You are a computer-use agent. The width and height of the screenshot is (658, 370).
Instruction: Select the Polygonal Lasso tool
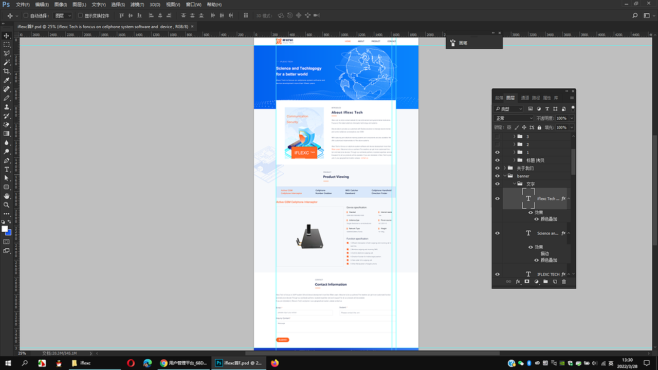[x=7, y=53]
